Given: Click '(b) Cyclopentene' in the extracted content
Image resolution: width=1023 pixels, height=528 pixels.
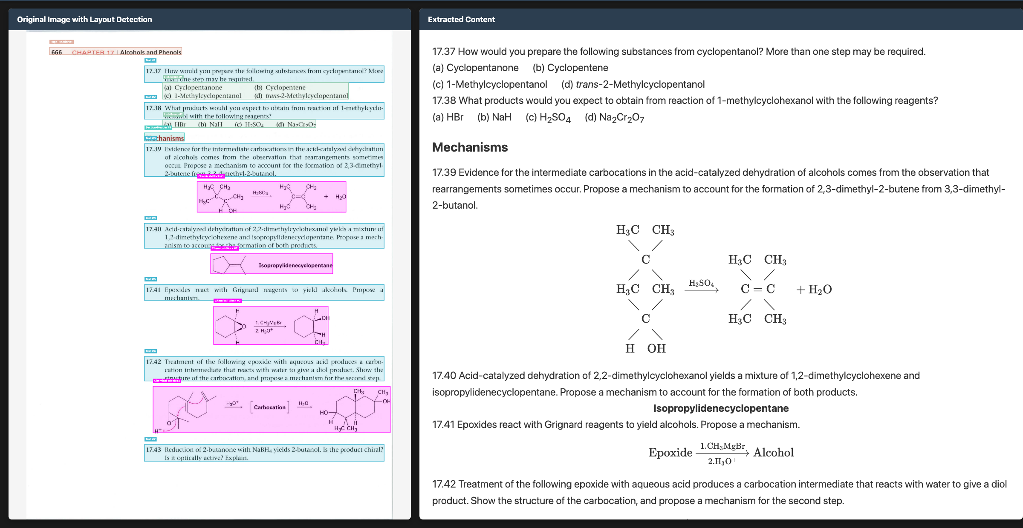Looking at the screenshot, I should coord(570,68).
